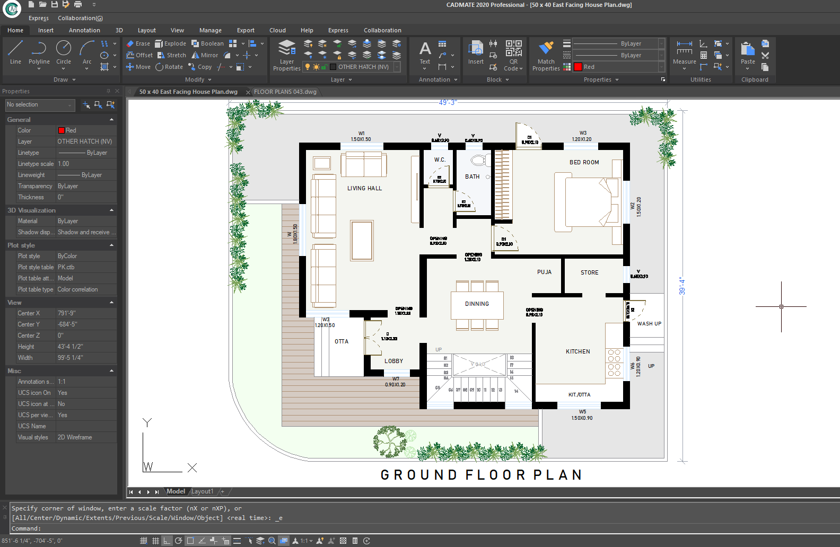
Task: Choose the Mirror tool
Action: pos(205,55)
